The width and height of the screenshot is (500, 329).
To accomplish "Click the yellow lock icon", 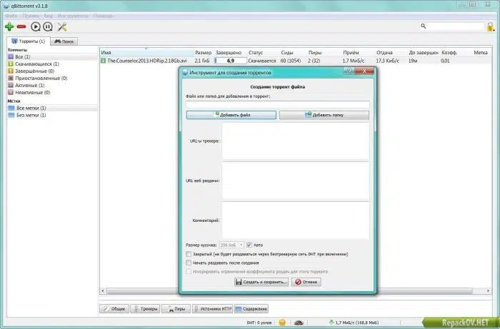I will click(490, 26).
